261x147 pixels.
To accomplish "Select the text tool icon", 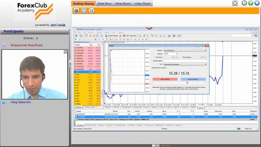I will click(103, 39).
